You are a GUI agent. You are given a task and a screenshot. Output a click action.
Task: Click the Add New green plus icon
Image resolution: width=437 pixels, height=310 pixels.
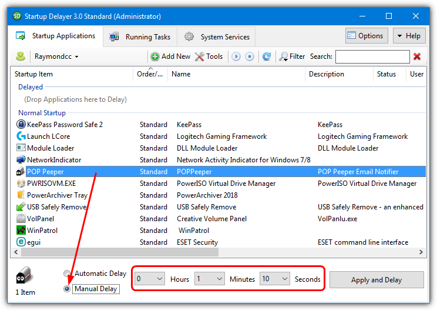click(x=155, y=56)
